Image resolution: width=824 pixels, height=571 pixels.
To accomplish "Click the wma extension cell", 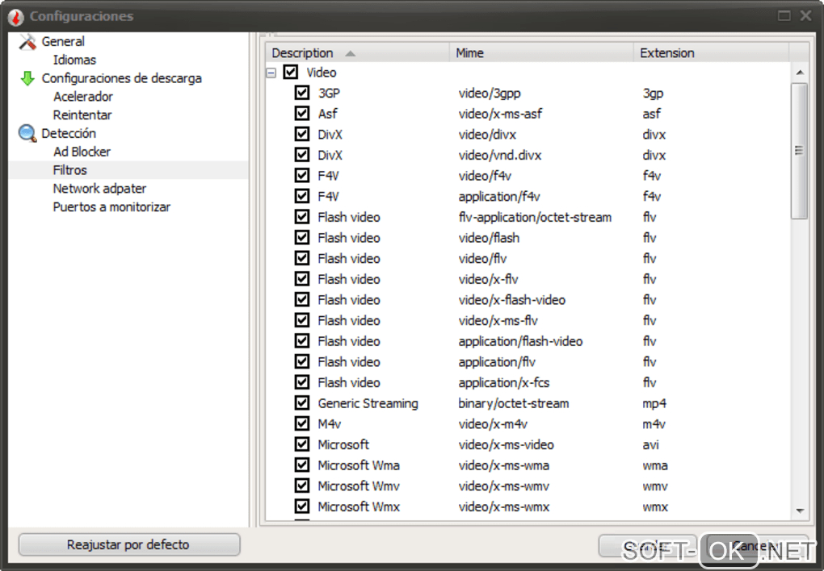I will pyautogui.click(x=655, y=465).
